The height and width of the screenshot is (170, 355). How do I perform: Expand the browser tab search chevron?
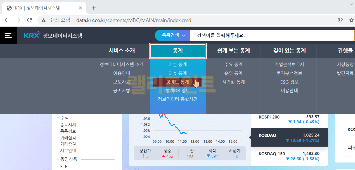tap(351, 4)
